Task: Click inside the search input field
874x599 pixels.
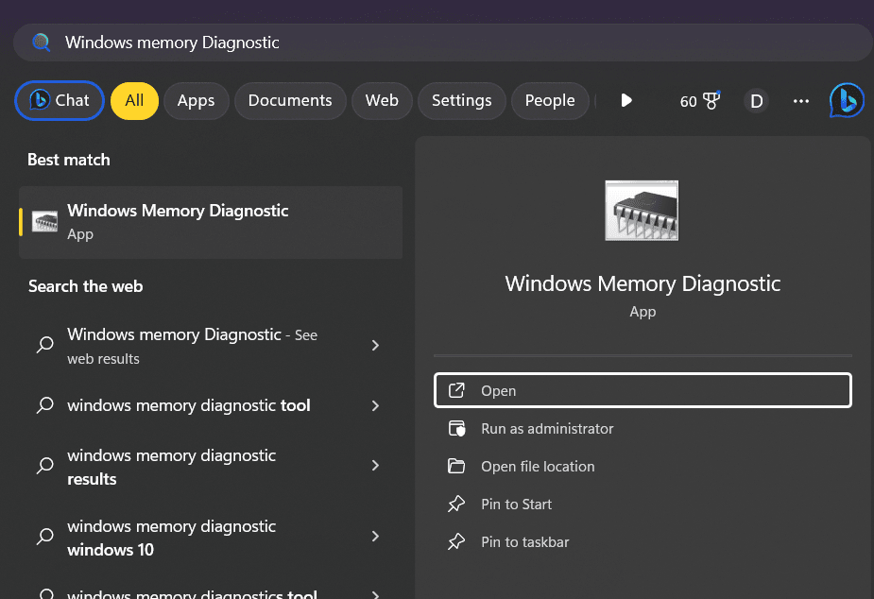Action: (x=378, y=42)
